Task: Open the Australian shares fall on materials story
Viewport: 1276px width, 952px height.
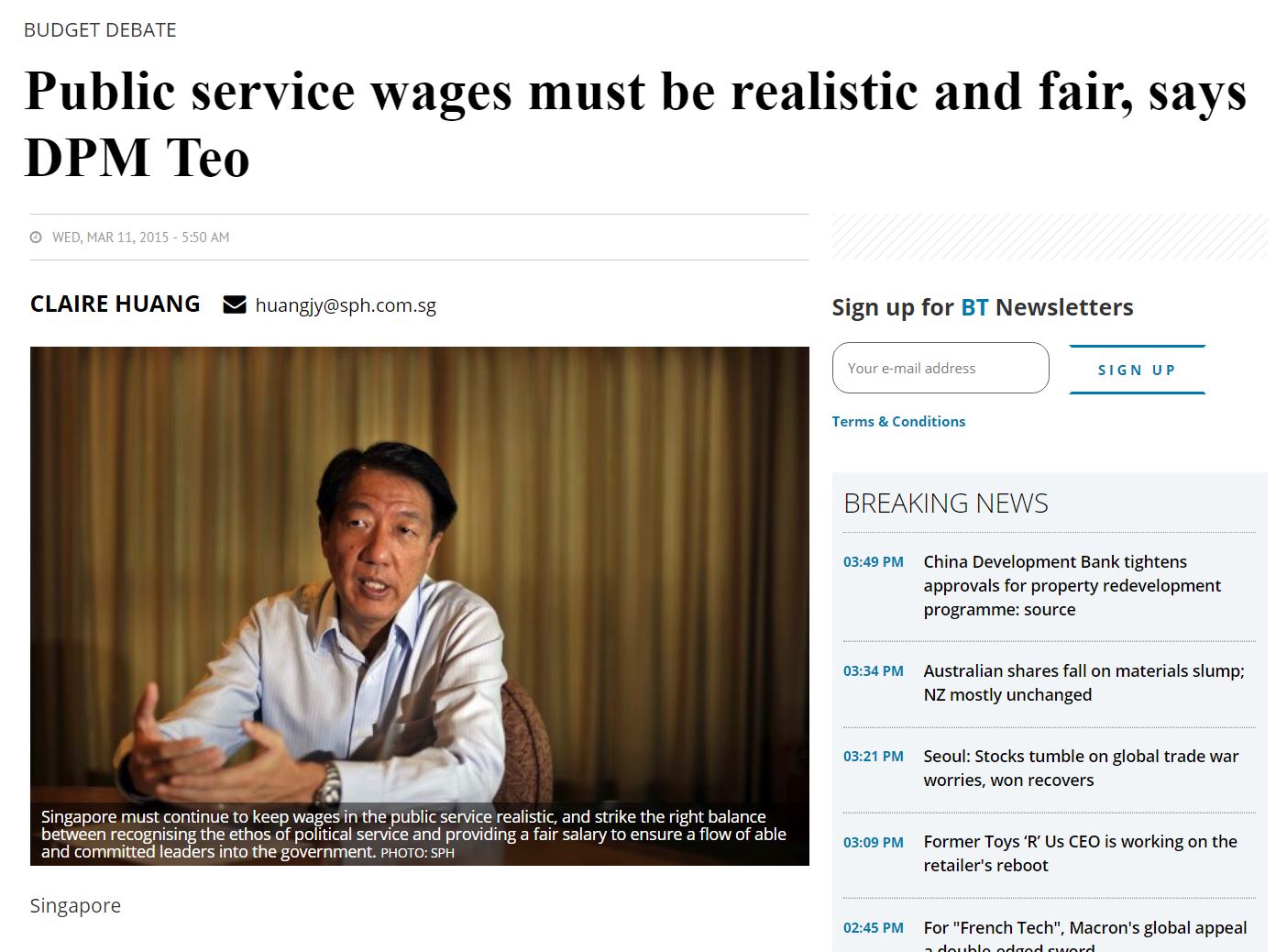Action: tap(1083, 682)
